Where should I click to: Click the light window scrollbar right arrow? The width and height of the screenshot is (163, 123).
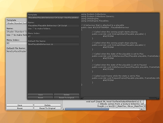pyautogui.click(x=142, y=109)
